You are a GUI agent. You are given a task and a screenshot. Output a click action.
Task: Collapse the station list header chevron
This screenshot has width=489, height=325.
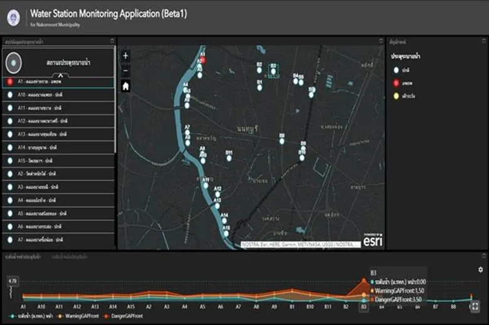61,75
